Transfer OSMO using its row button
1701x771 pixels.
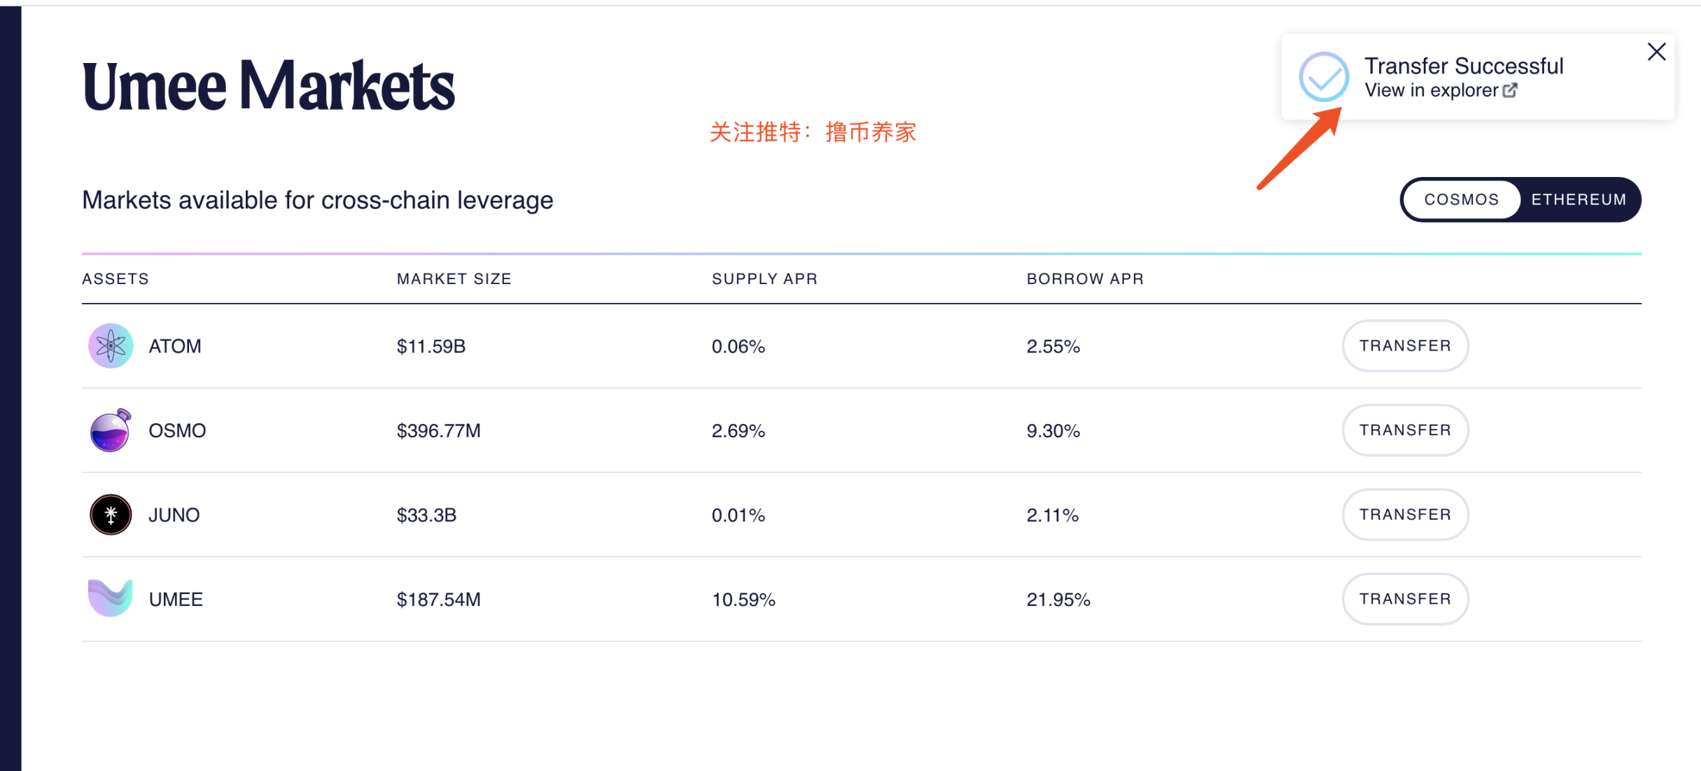(1405, 430)
